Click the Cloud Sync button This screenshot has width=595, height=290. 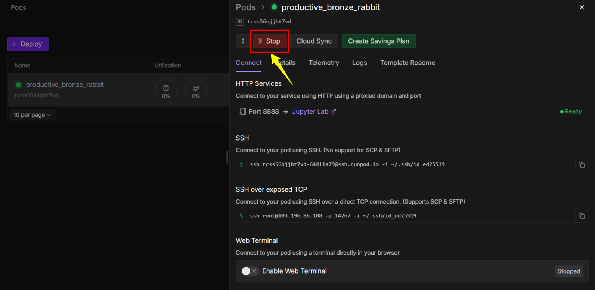click(314, 41)
